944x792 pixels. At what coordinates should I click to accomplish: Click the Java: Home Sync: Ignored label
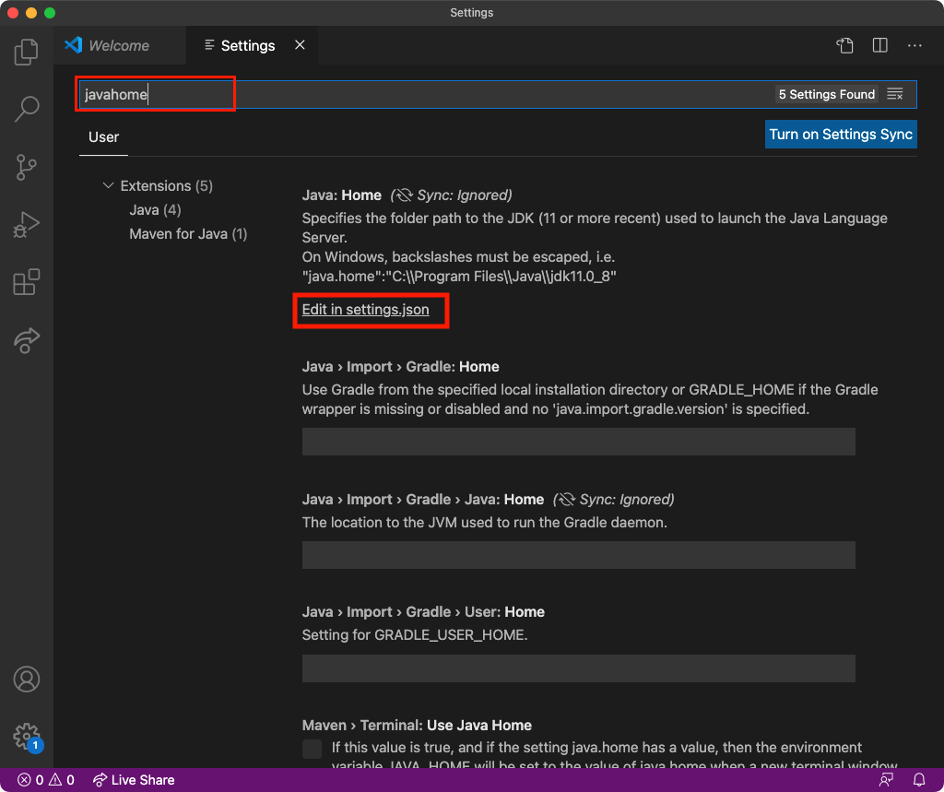(x=451, y=195)
